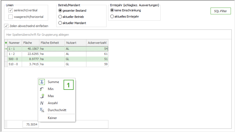This screenshot has height=132, width=235.
Task: Select aktueller Mandant radio option
Action: (x=60, y=23)
